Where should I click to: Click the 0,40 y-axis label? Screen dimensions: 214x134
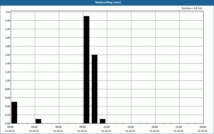(x=7, y=106)
